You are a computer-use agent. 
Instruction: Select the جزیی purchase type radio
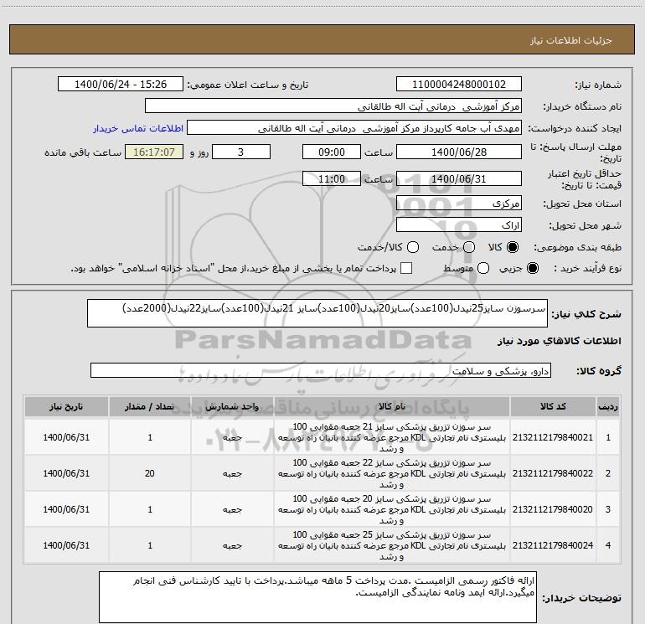click(533, 268)
